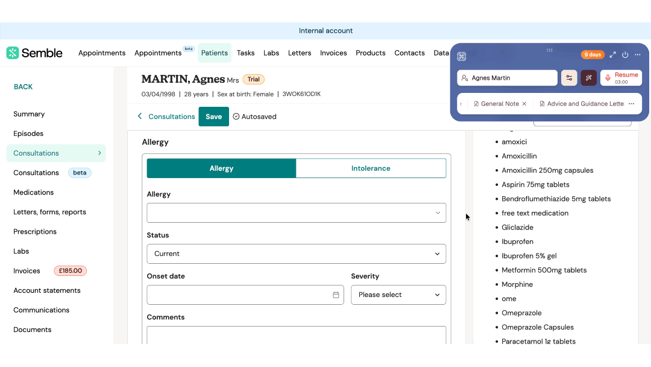651x367 pixels.
Task: Open Invoices with the £185.00 badge in the sidebar
Action: coord(50,270)
